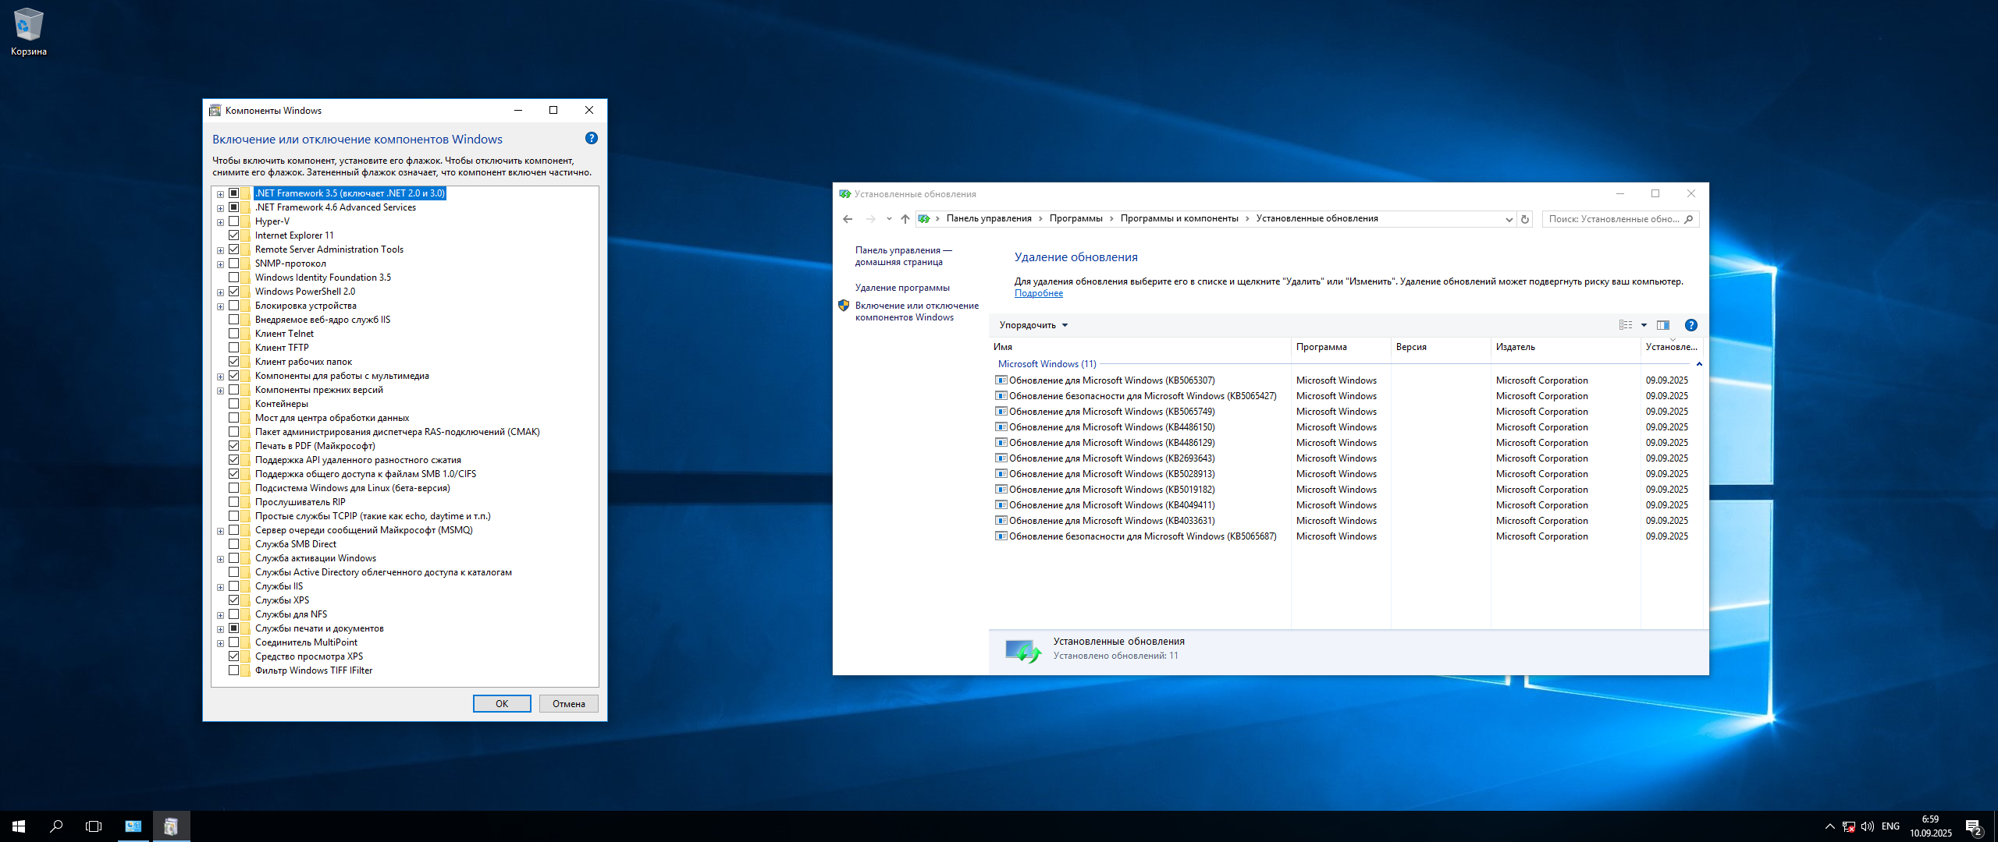1998x842 pixels.
Task: Click the Control Panel taskbar app icon
Action: tap(133, 826)
